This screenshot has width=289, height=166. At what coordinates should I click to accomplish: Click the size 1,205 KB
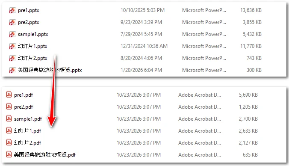point(248,107)
